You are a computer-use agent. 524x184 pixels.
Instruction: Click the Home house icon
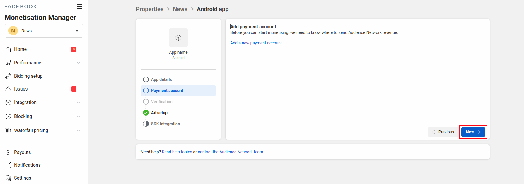[8, 49]
